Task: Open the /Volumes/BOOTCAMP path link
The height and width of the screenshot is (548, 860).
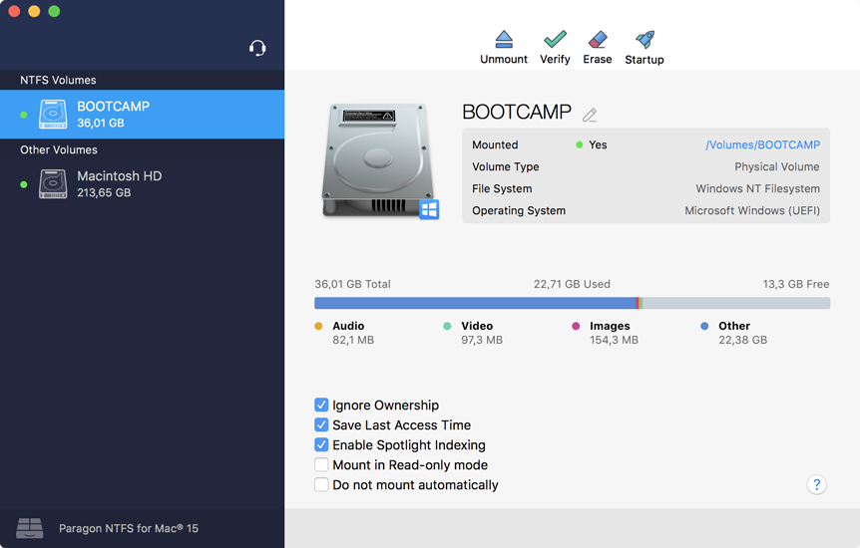Action: [x=762, y=145]
